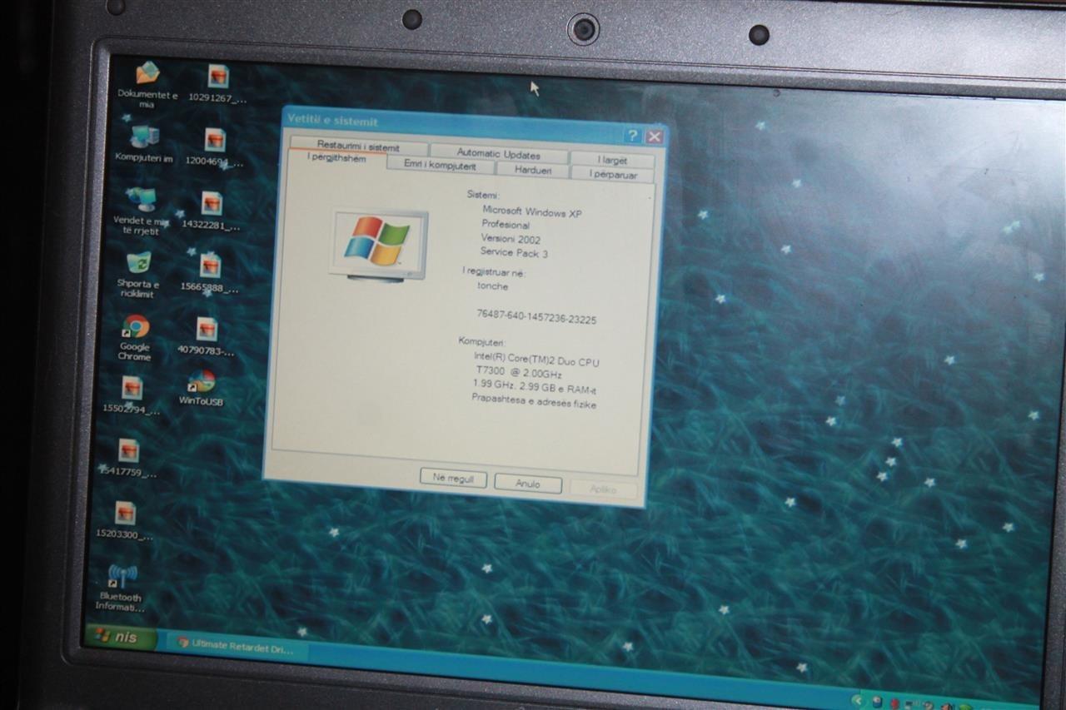This screenshot has height=710, width=1066.
Task: Click the help question mark in dialog title bar
Action: tap(633, 136)
